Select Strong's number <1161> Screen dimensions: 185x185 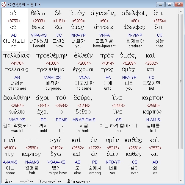pyautogui.click(x=59, y=21)
